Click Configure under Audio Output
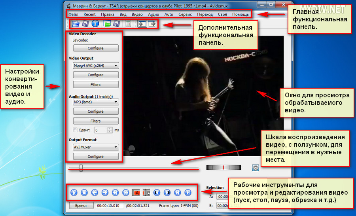This screenshot has height=216, width=356. pyautogui.click(x=96, y=112)
